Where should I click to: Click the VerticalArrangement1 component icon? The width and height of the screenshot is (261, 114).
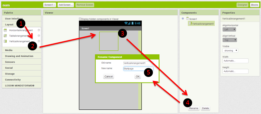point(191,23)
